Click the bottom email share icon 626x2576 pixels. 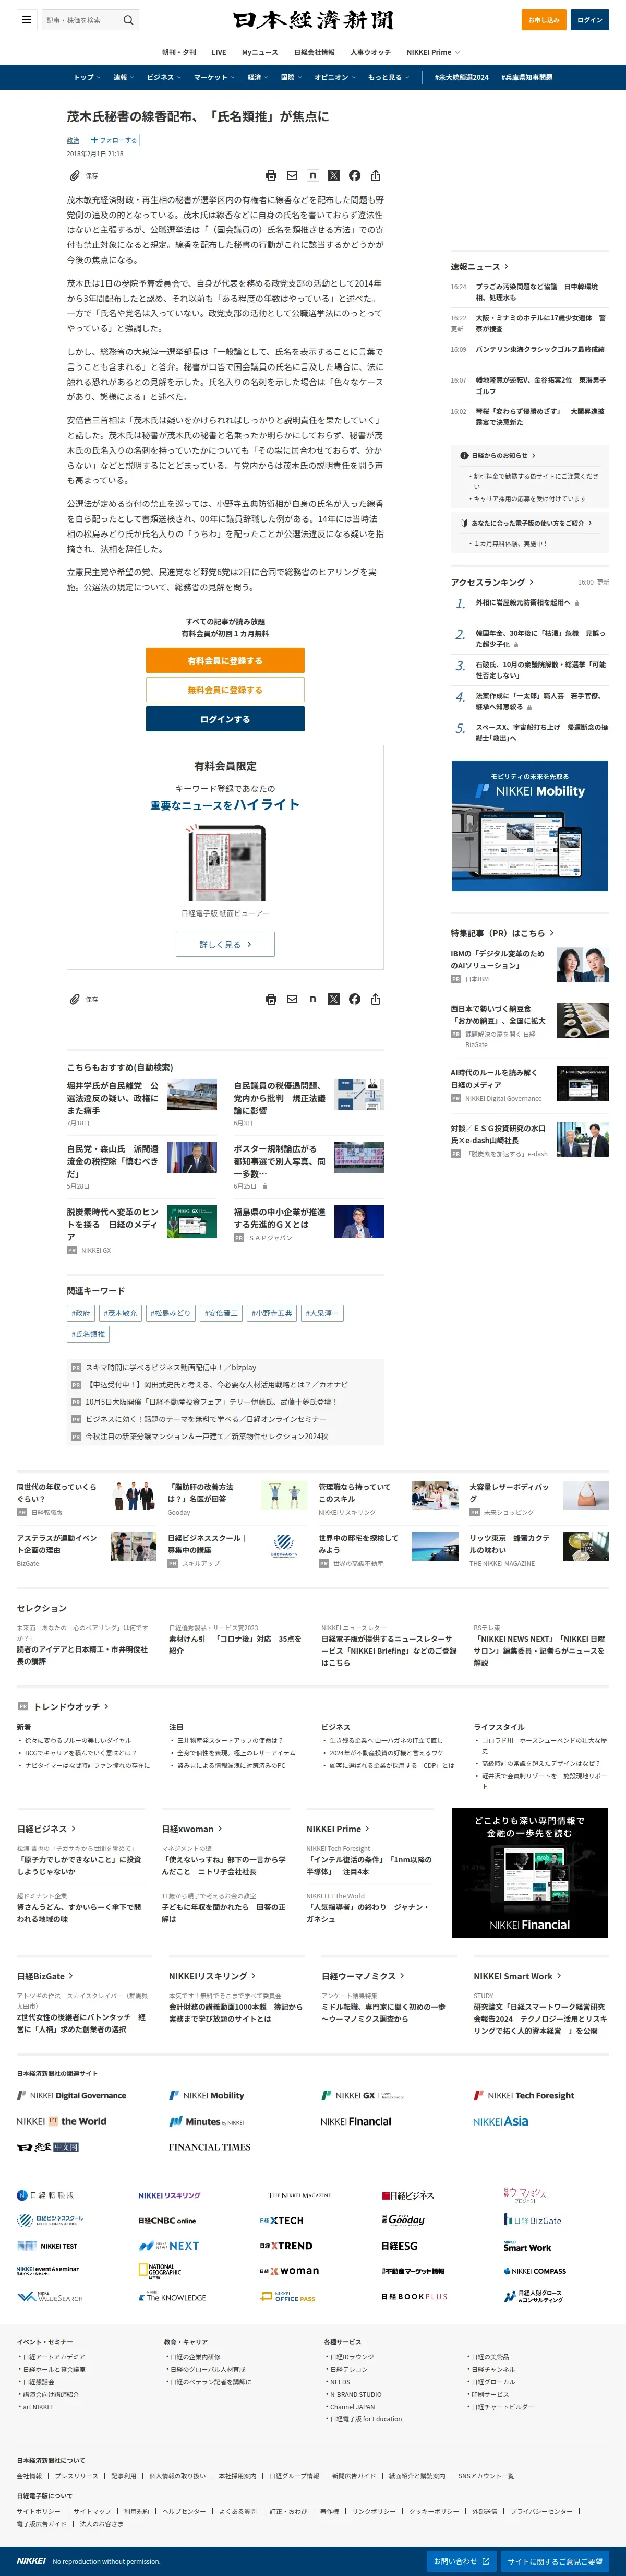[x=292, y=999]
